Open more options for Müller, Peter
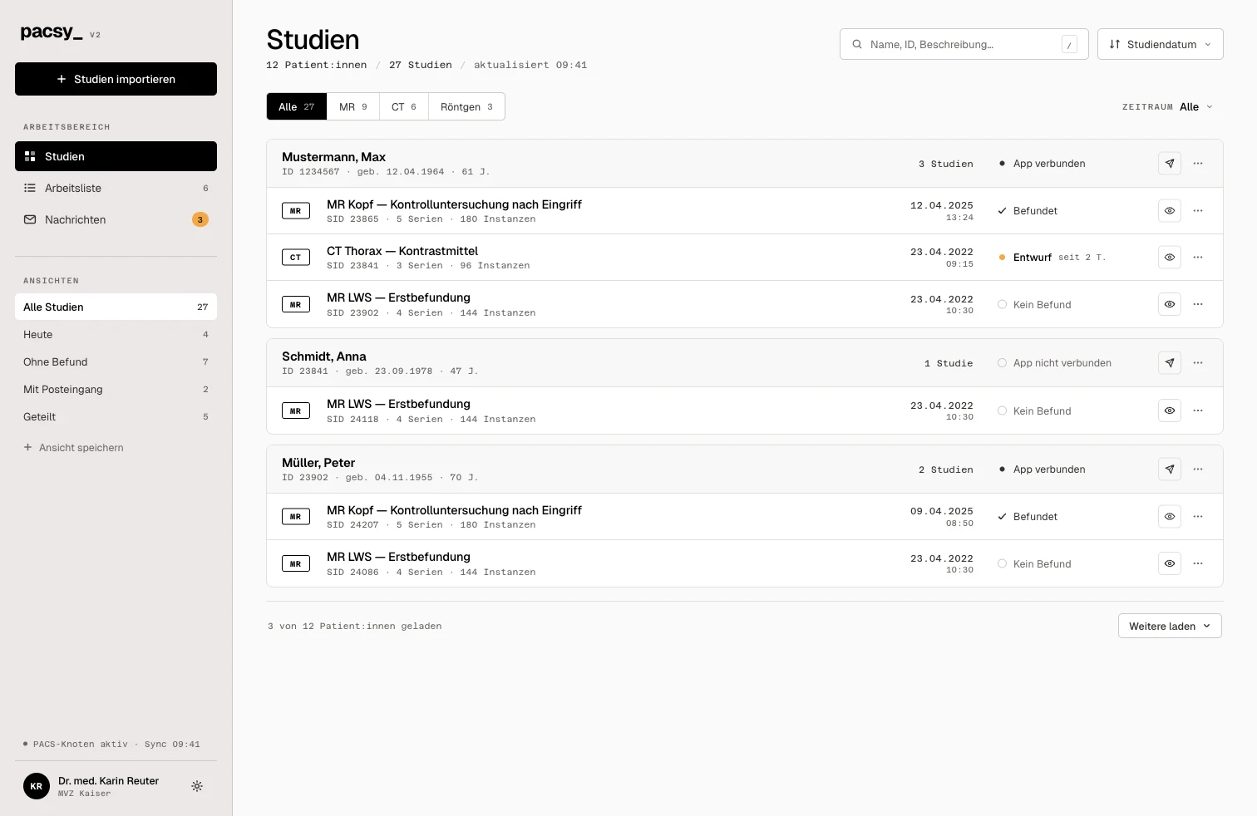Image resolution: width=1257 pixels, height=816 pixels. 1198,469
